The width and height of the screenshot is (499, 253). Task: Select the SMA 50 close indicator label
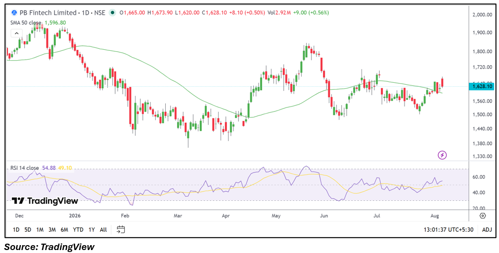[x=26, y=23]
